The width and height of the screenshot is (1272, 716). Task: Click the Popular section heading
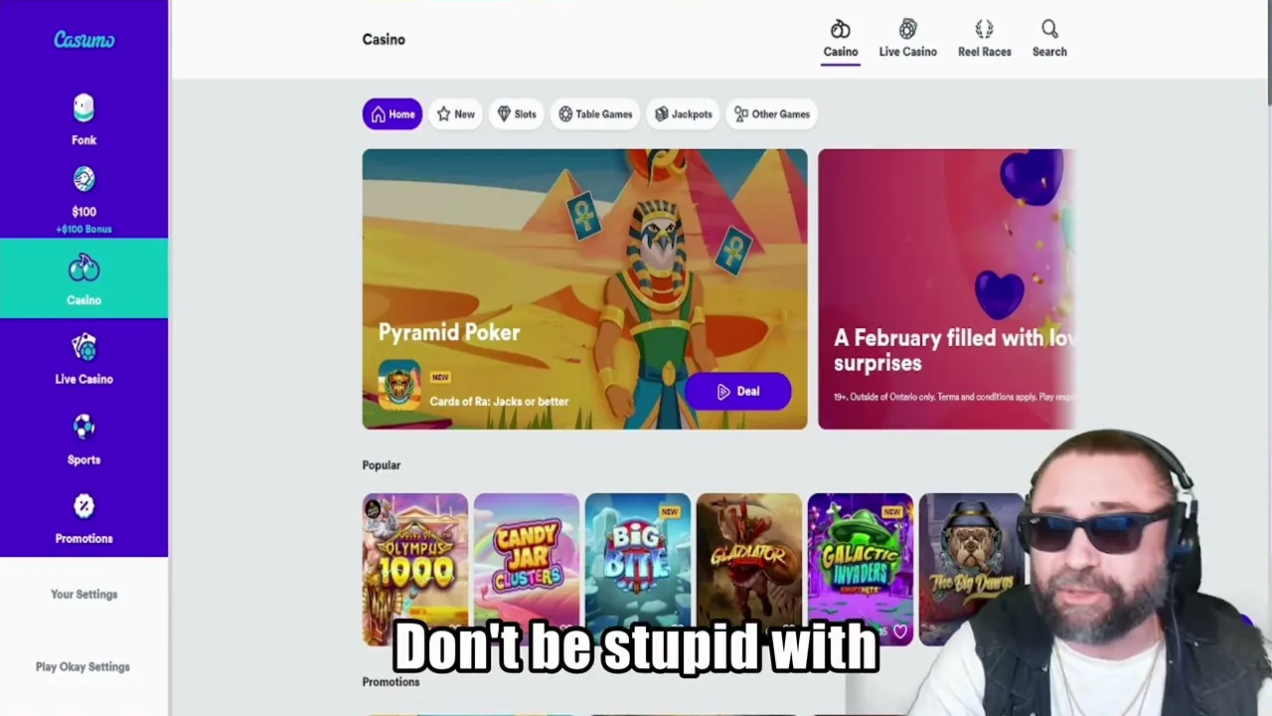(x=382, y=465)
